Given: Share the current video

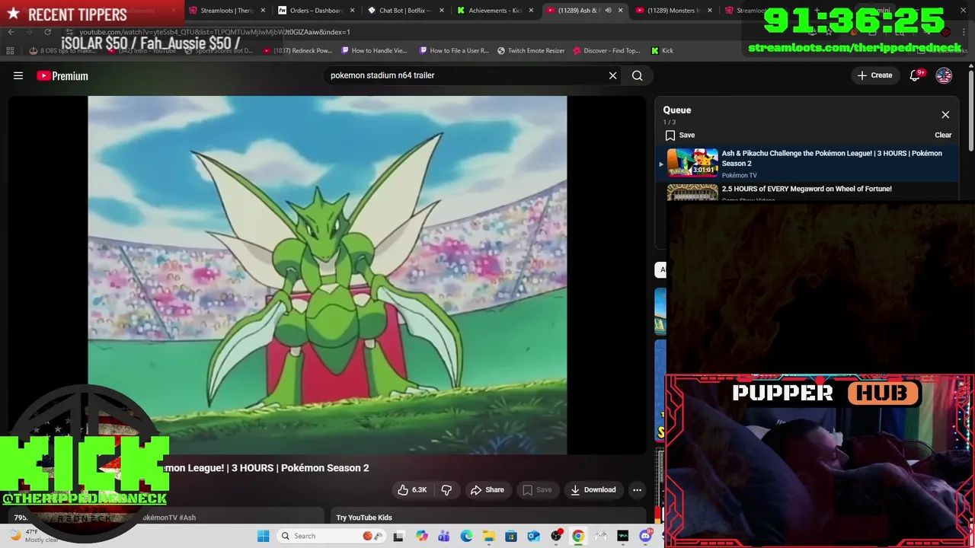Looking at the screenshot, I should [487, 489].
